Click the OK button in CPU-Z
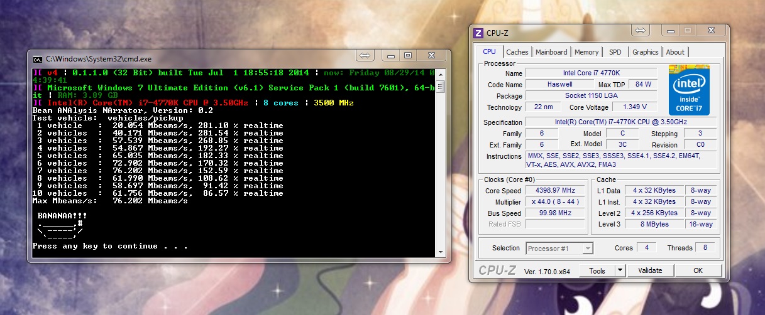The height and width of the screenshot is (315, 765). [x=698, y=270]
